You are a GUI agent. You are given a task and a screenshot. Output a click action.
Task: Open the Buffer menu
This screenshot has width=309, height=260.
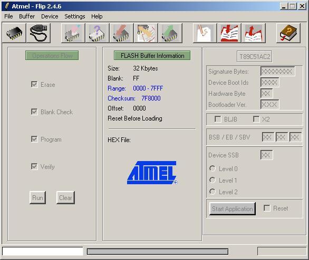click(27, 16)
